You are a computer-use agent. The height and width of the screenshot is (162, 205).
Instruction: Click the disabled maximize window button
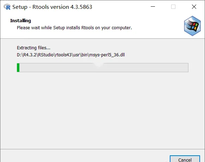click(173, 7)
